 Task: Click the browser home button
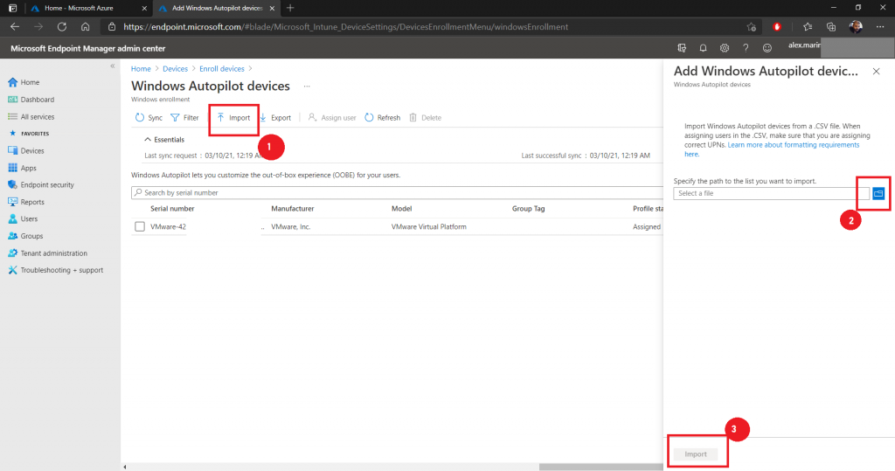(x=85, y=27)
